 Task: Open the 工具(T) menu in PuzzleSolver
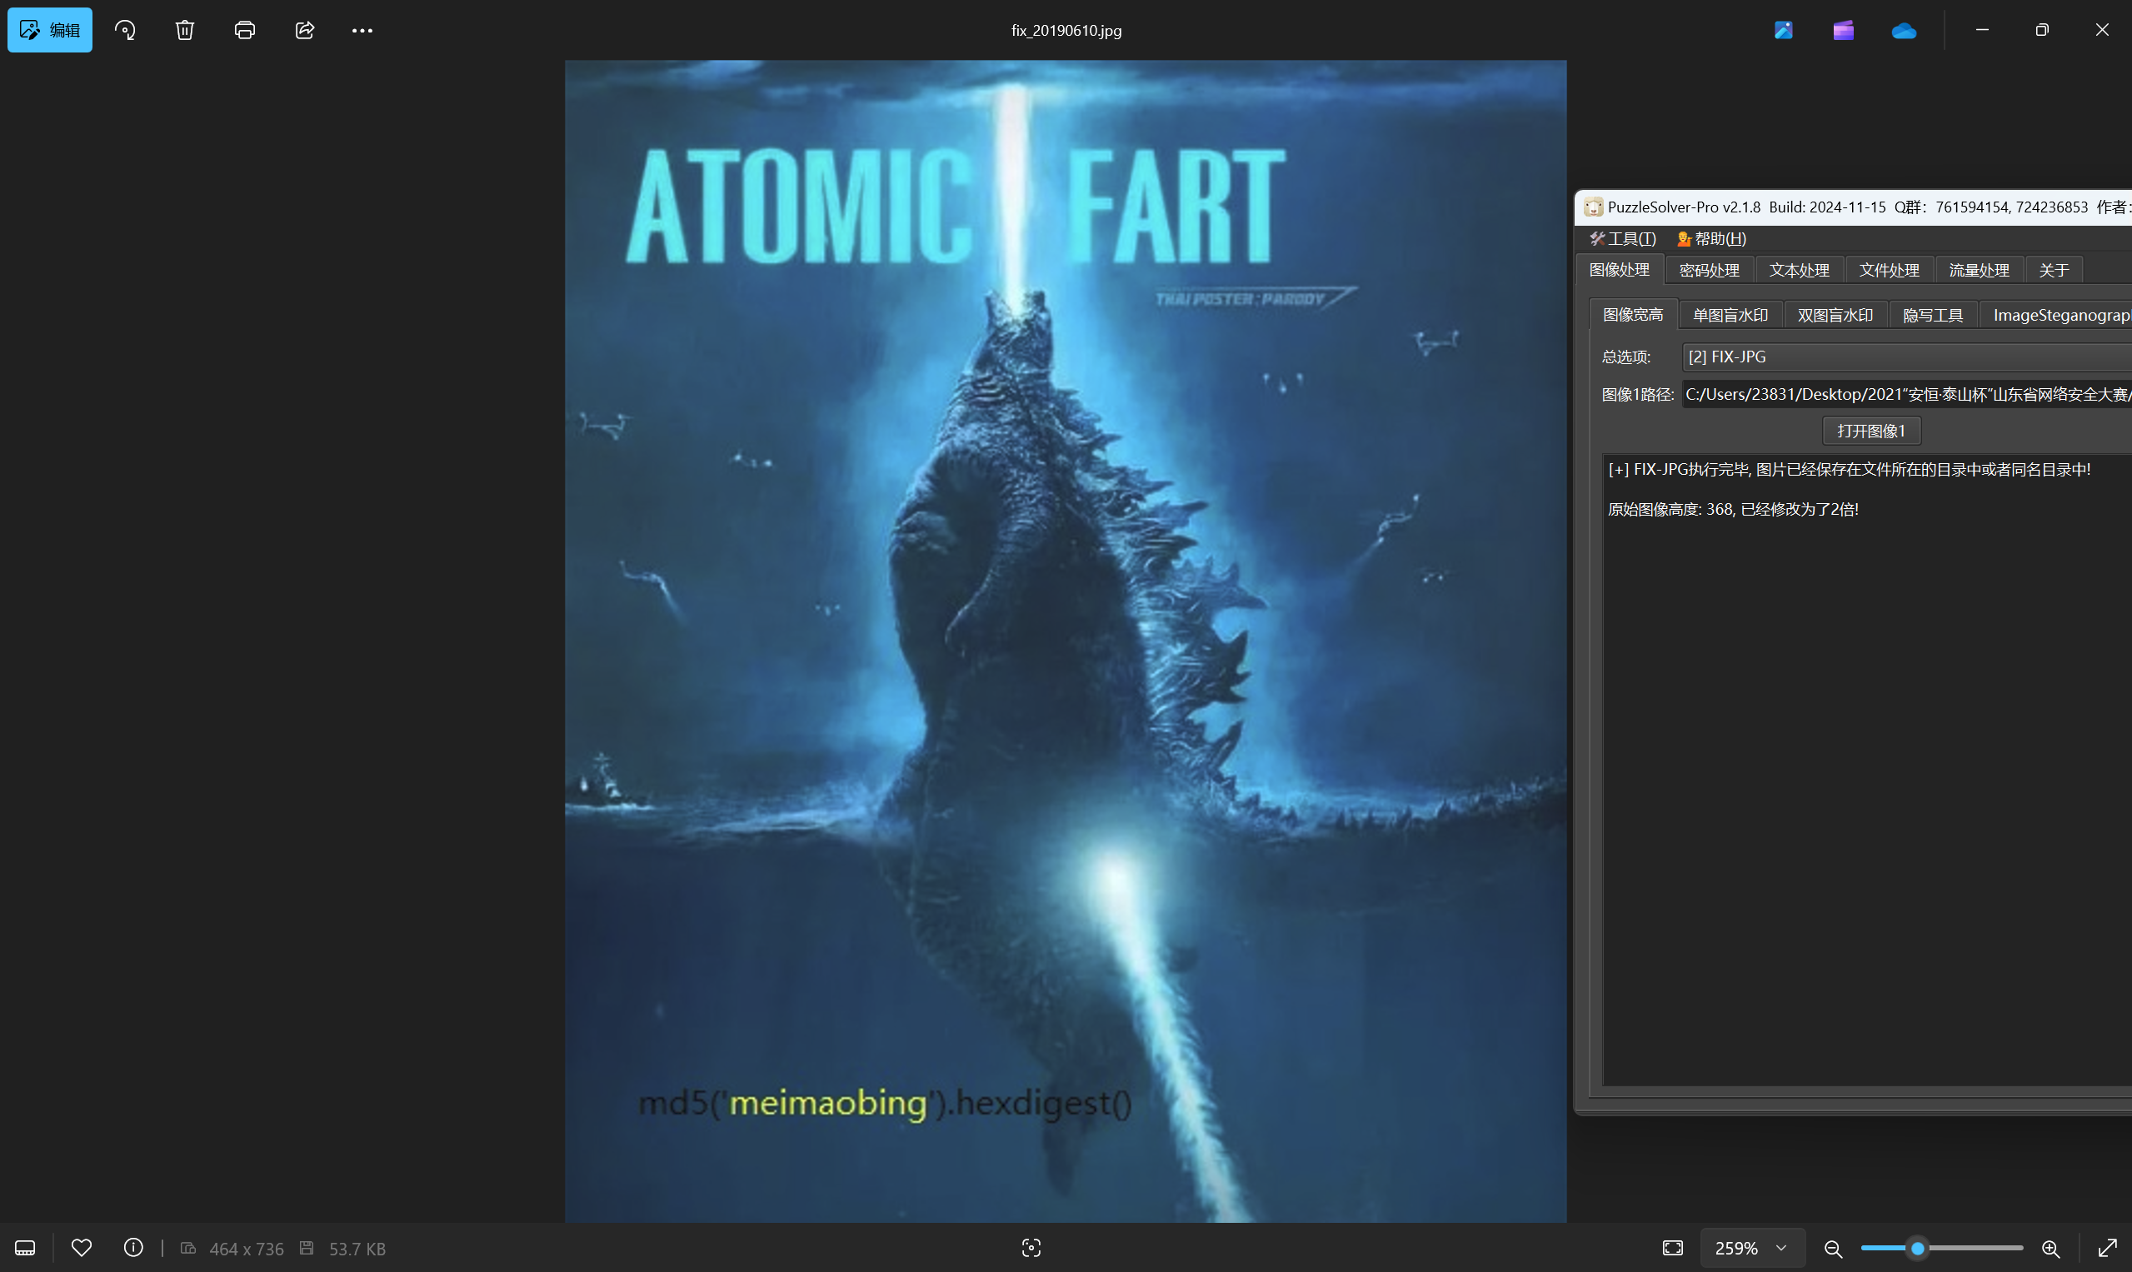[x=1623, y=238]
